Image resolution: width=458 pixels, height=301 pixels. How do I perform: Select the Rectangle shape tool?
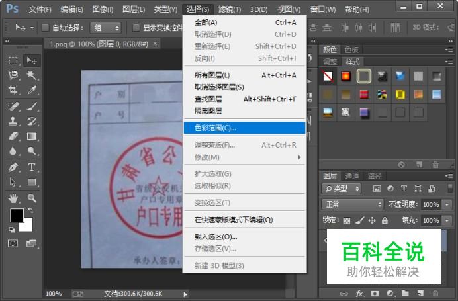point(32,182)
